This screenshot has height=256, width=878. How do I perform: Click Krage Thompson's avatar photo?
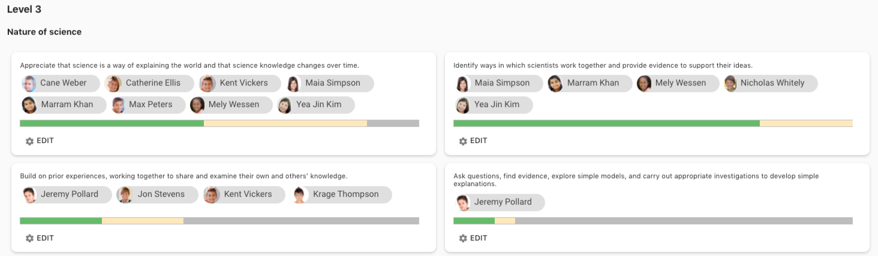[300, 195]
